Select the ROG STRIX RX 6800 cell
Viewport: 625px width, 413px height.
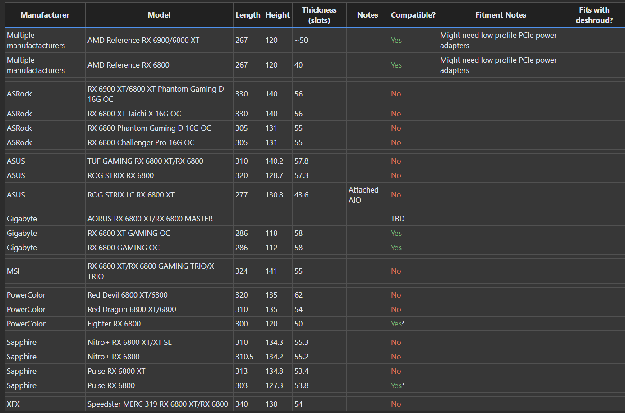tap(159, 175)
